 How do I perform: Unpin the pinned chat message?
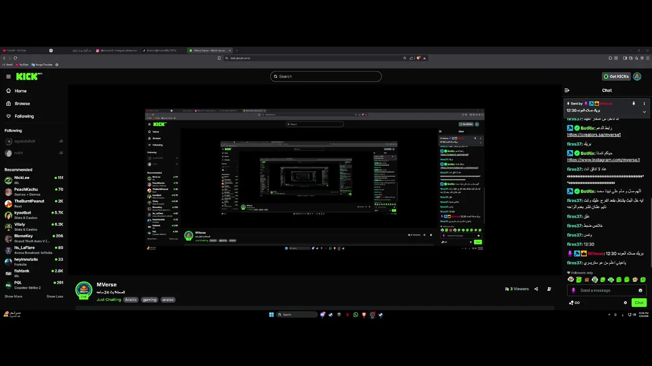pyautogui.click(x=634, y=104)
